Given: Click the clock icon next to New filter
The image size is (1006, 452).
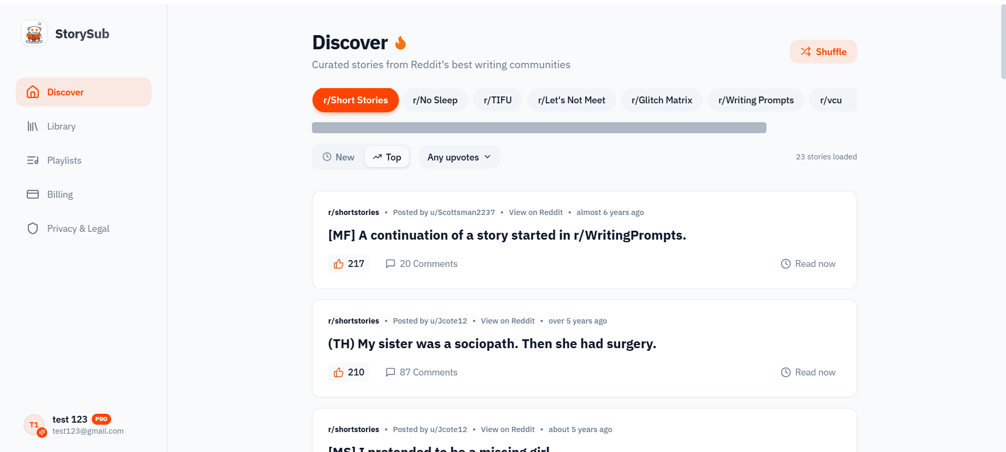Looking at the screenshot, I should click(327, 157).
